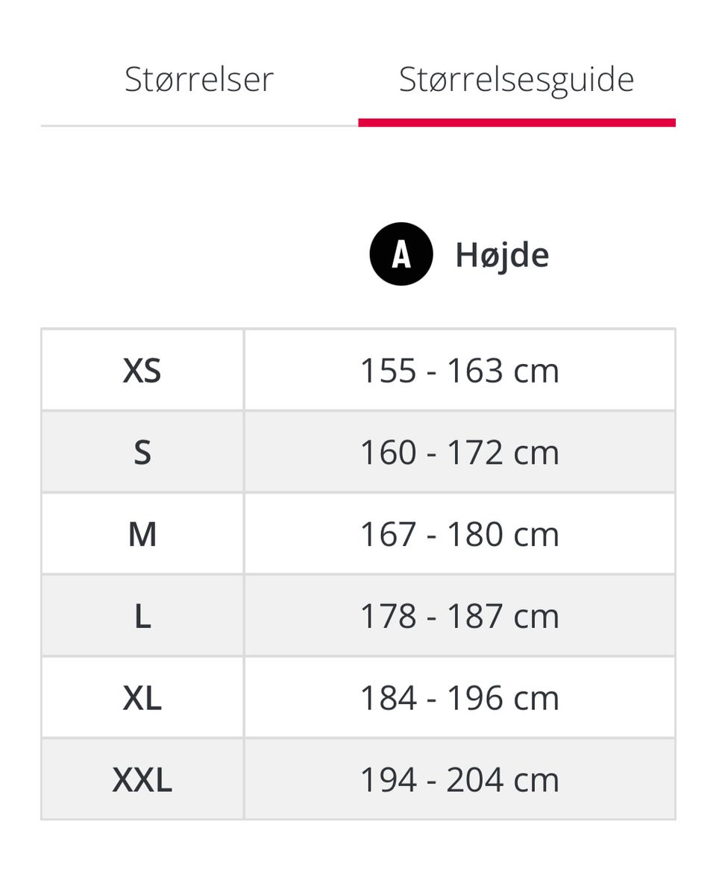716x889 pixels.
Task: Switch to the Størrelser tab
Action: pyautogui.click(x=199, y=79)
